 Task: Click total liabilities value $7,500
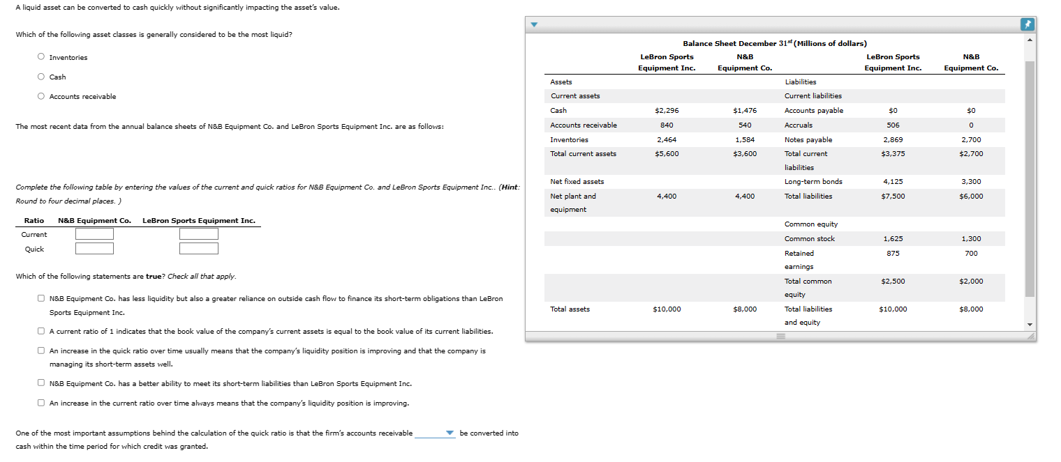pos(893,196)
